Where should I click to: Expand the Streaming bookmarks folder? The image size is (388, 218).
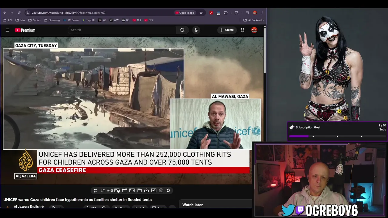pyautogui.click(x=52, y=20)
